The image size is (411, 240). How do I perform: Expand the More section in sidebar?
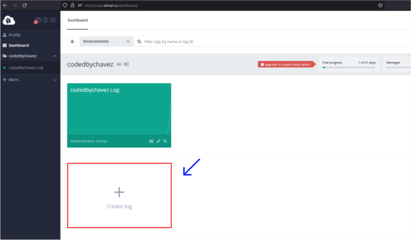click(55, 80)
